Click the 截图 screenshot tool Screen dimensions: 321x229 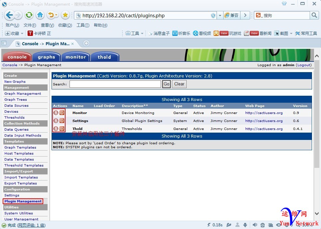[x=281, y=33]
